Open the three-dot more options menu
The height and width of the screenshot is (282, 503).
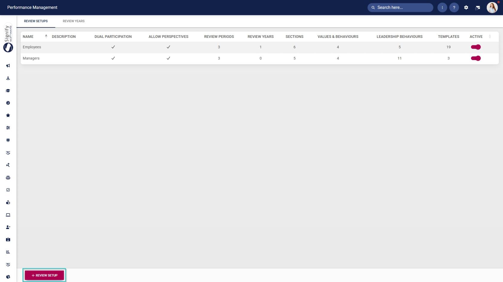442,7
